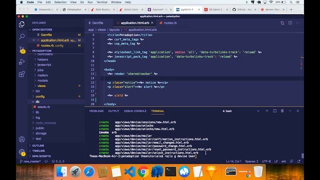
Task: Open the Accounts menu icon
Action: point(21,139)
